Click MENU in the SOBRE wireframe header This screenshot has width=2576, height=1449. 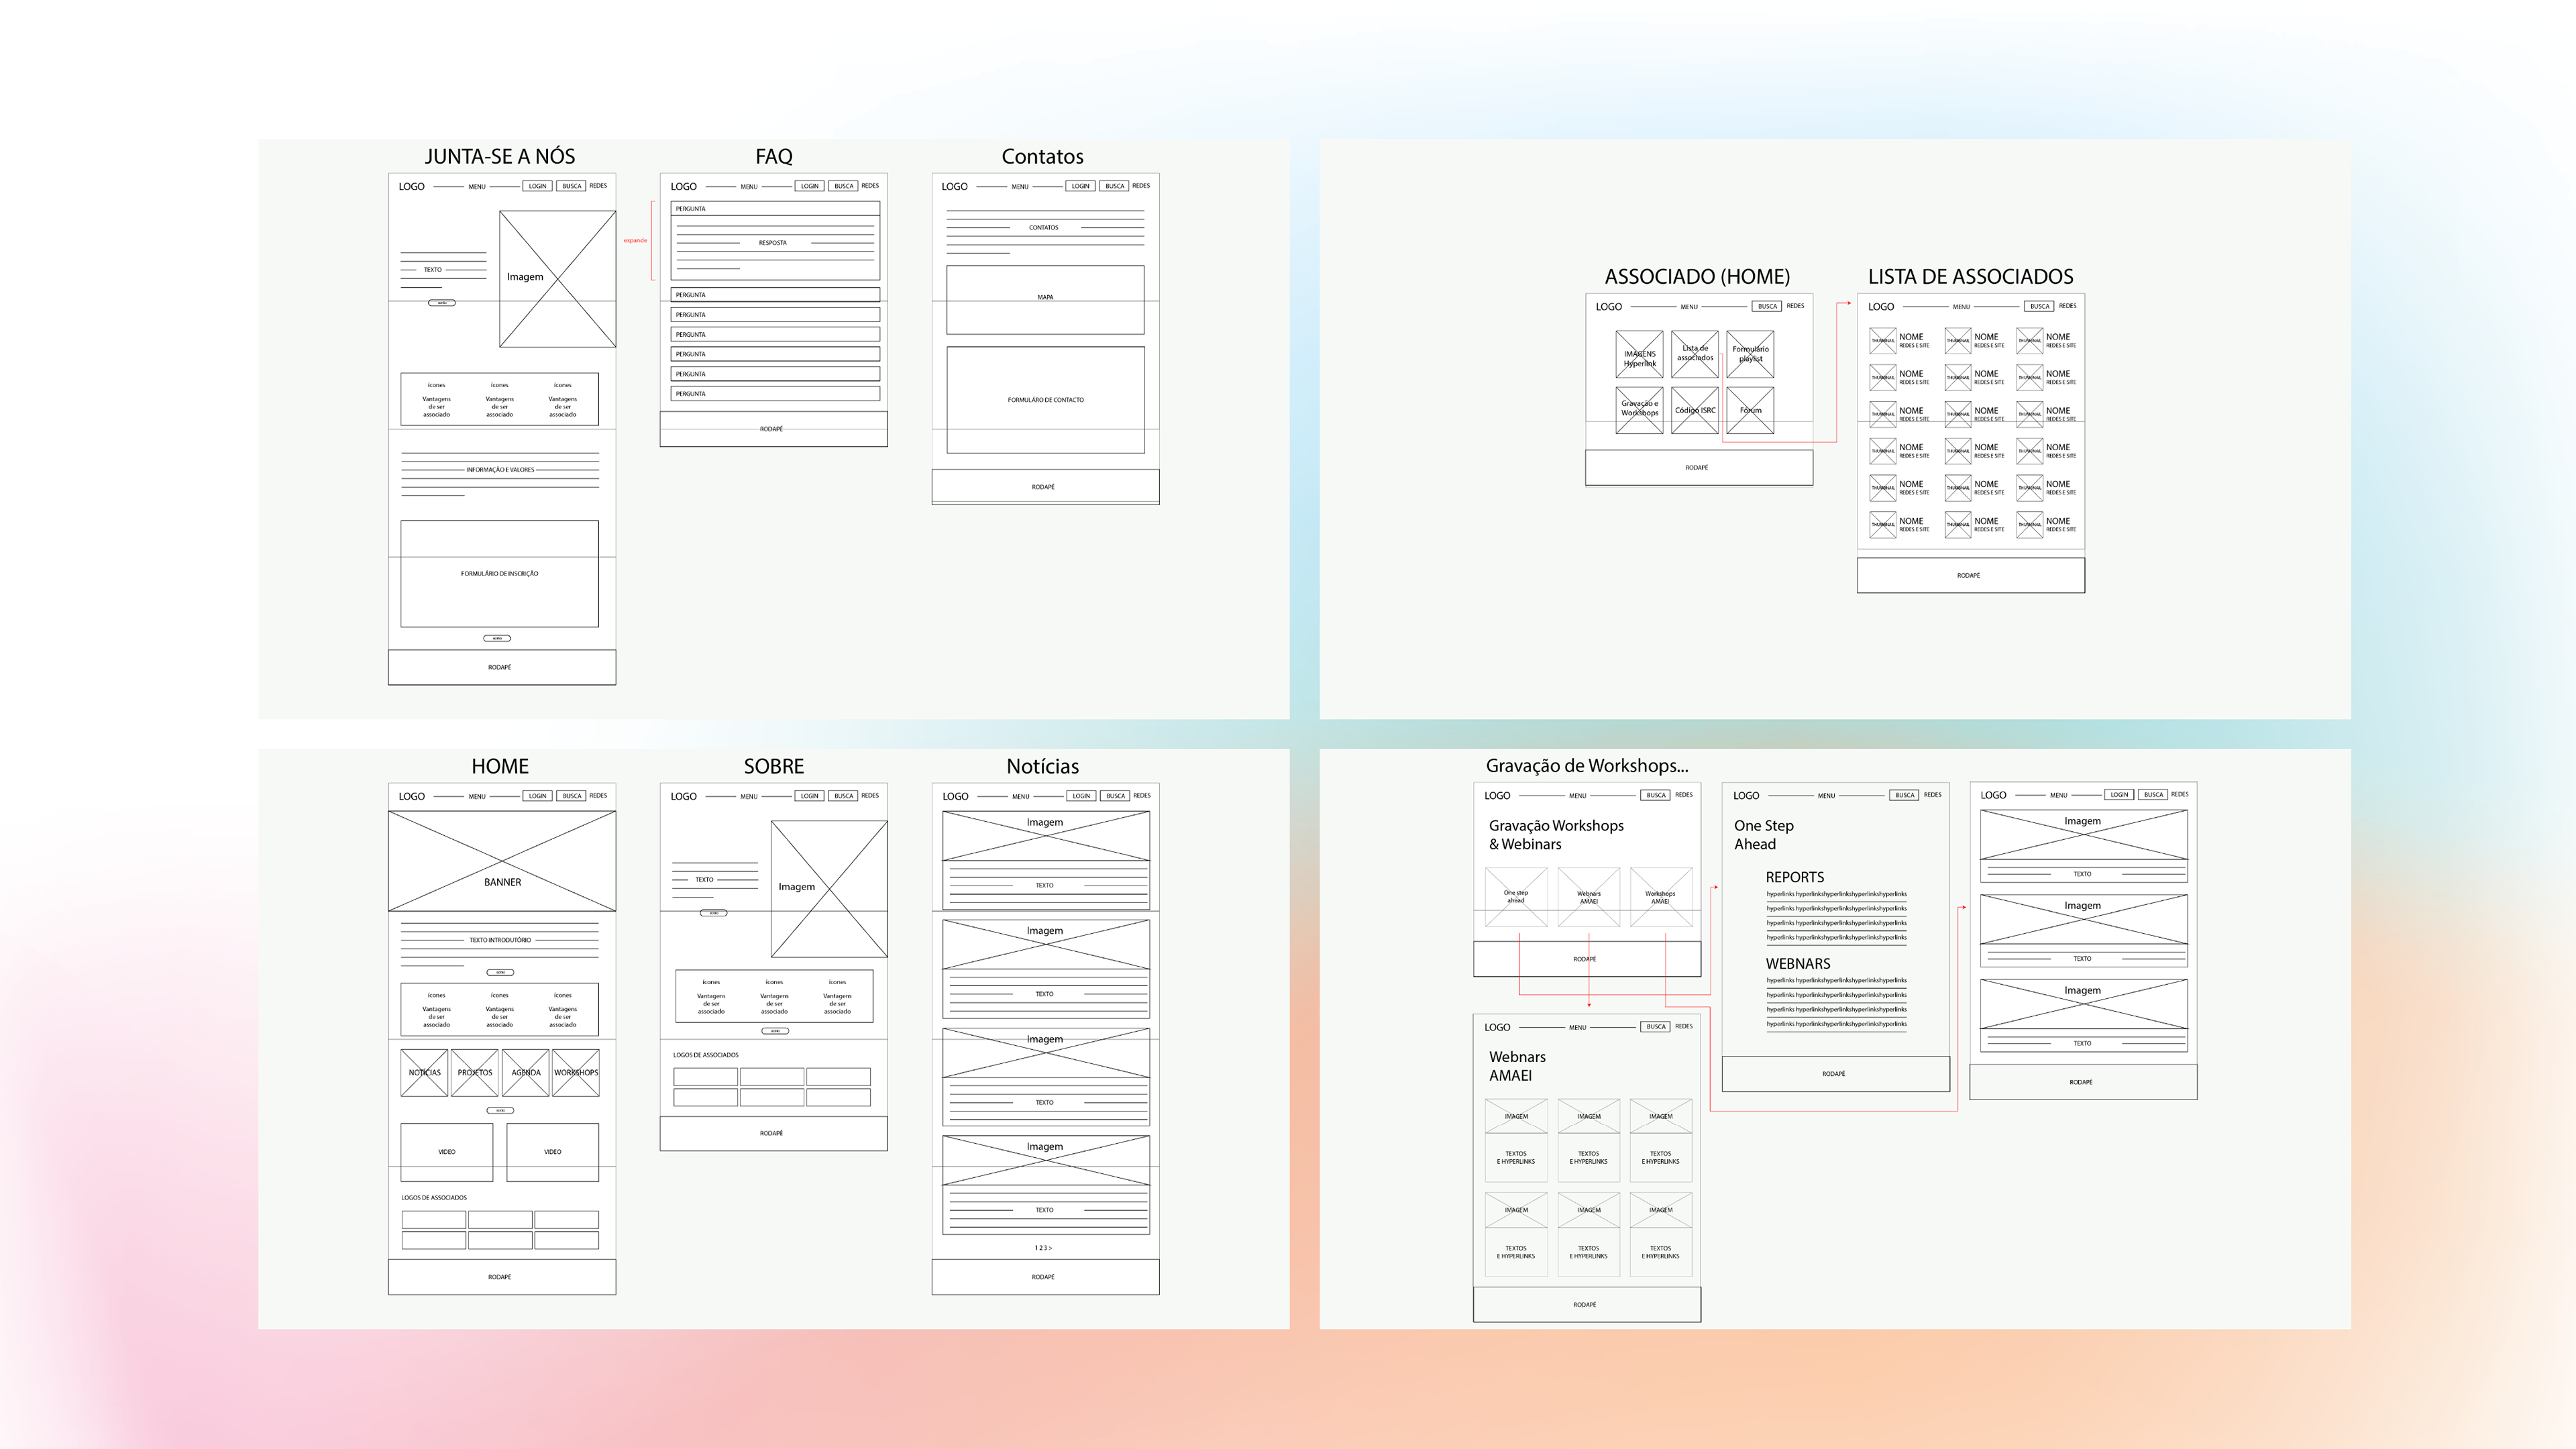tap(749, 797)
